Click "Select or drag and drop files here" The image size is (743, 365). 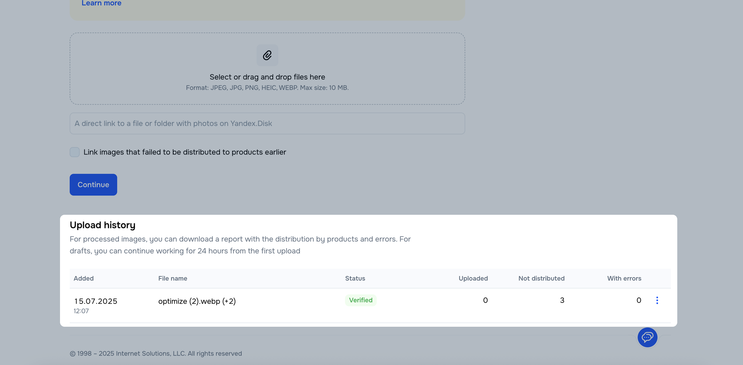click(x=267, y=77)
